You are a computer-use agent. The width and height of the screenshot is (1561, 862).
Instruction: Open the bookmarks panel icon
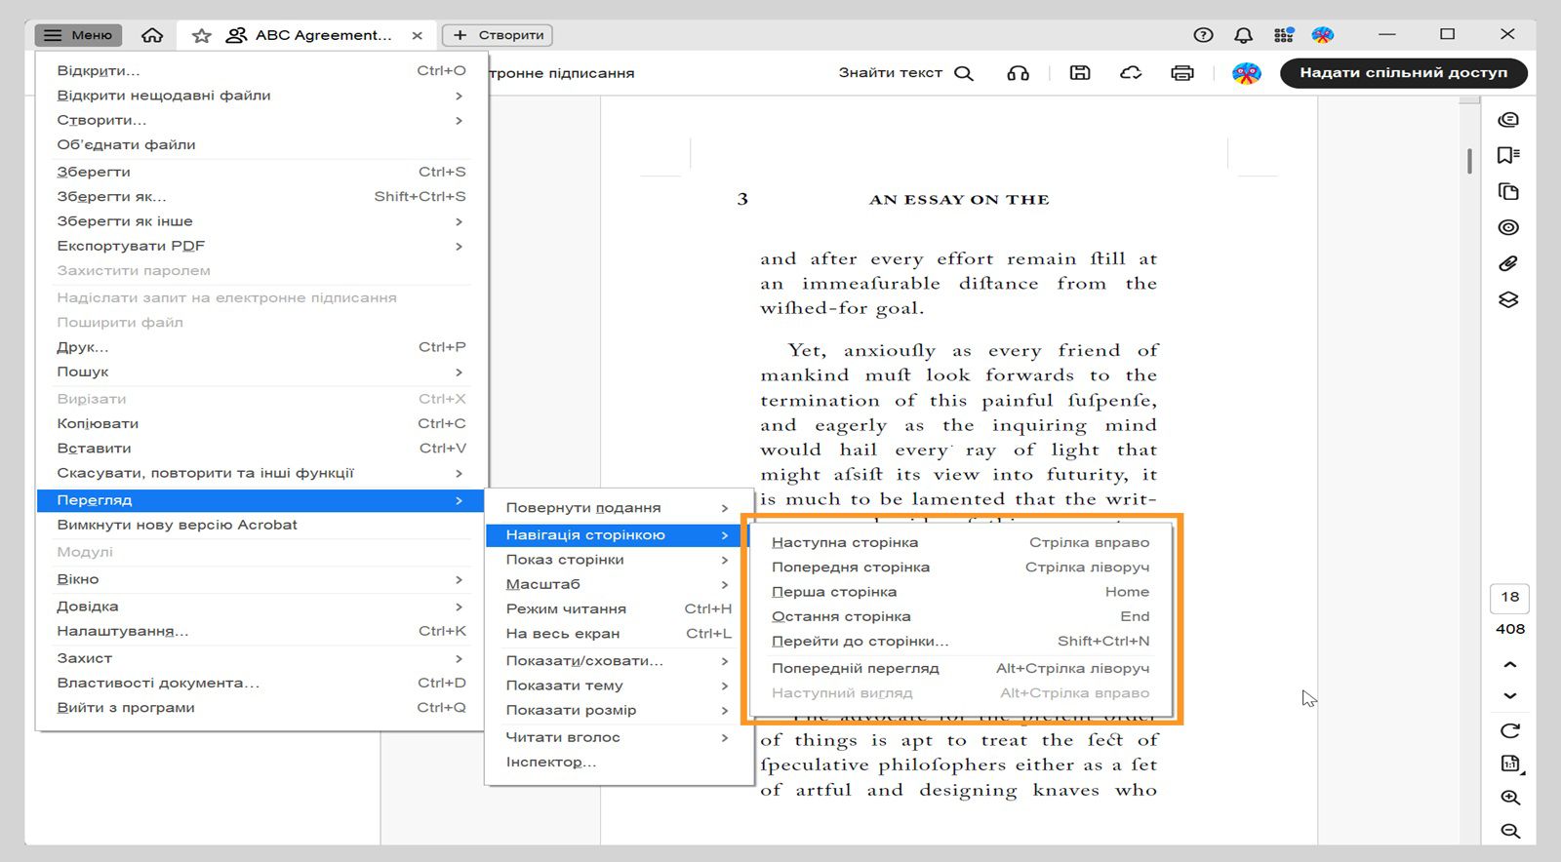click(1508, 156)
